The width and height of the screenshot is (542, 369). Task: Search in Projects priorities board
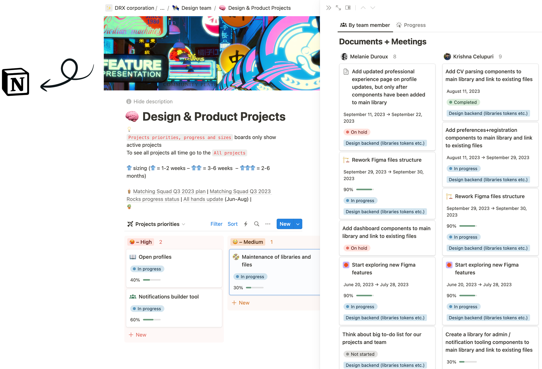[x=257, y=224]
